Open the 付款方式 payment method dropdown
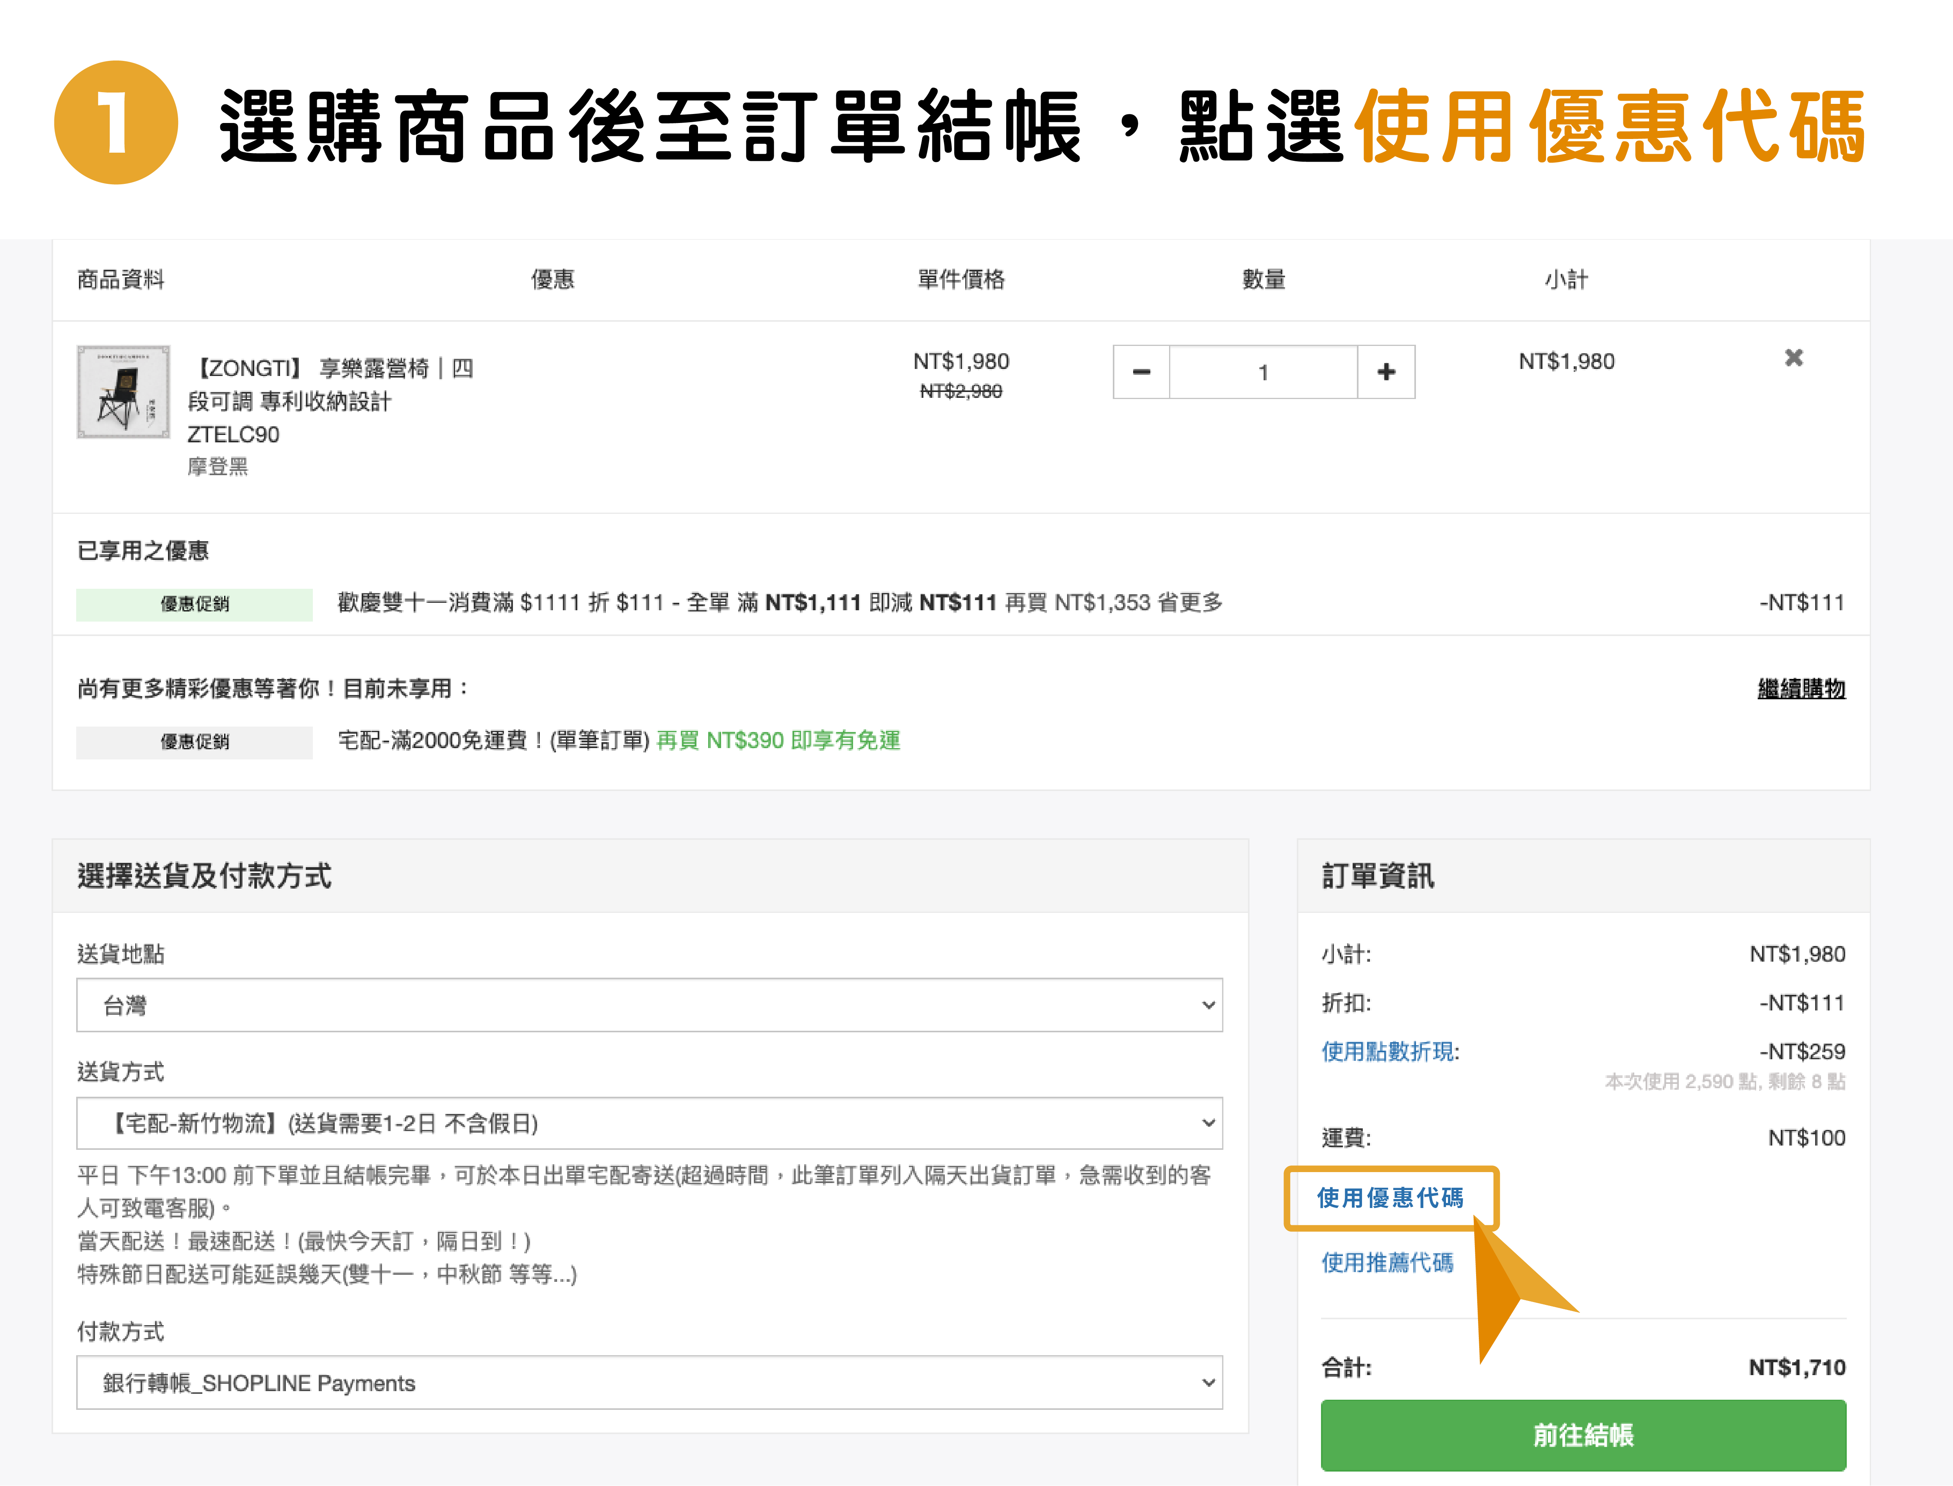The image size is (1953, 1486). [x=650, y=1383]
